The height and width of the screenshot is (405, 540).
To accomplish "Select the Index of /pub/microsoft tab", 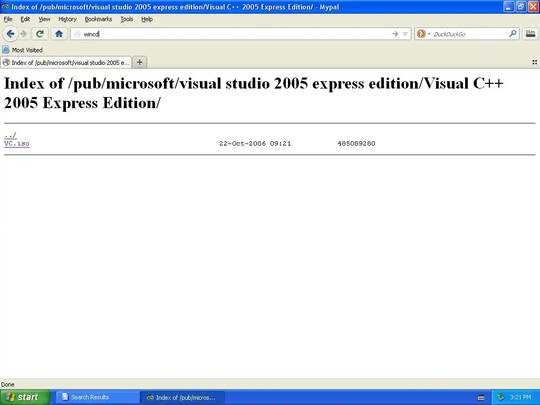I will [x=66, y=62].
